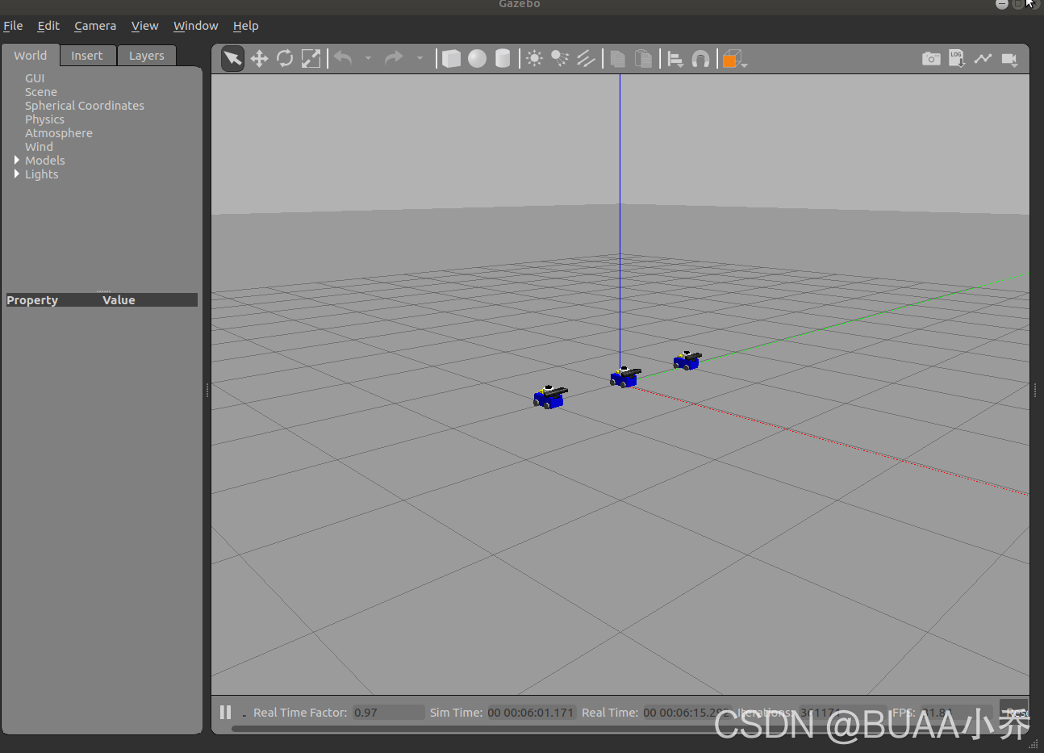
Task: Activate the rotate mode tool
Action: 285,58
